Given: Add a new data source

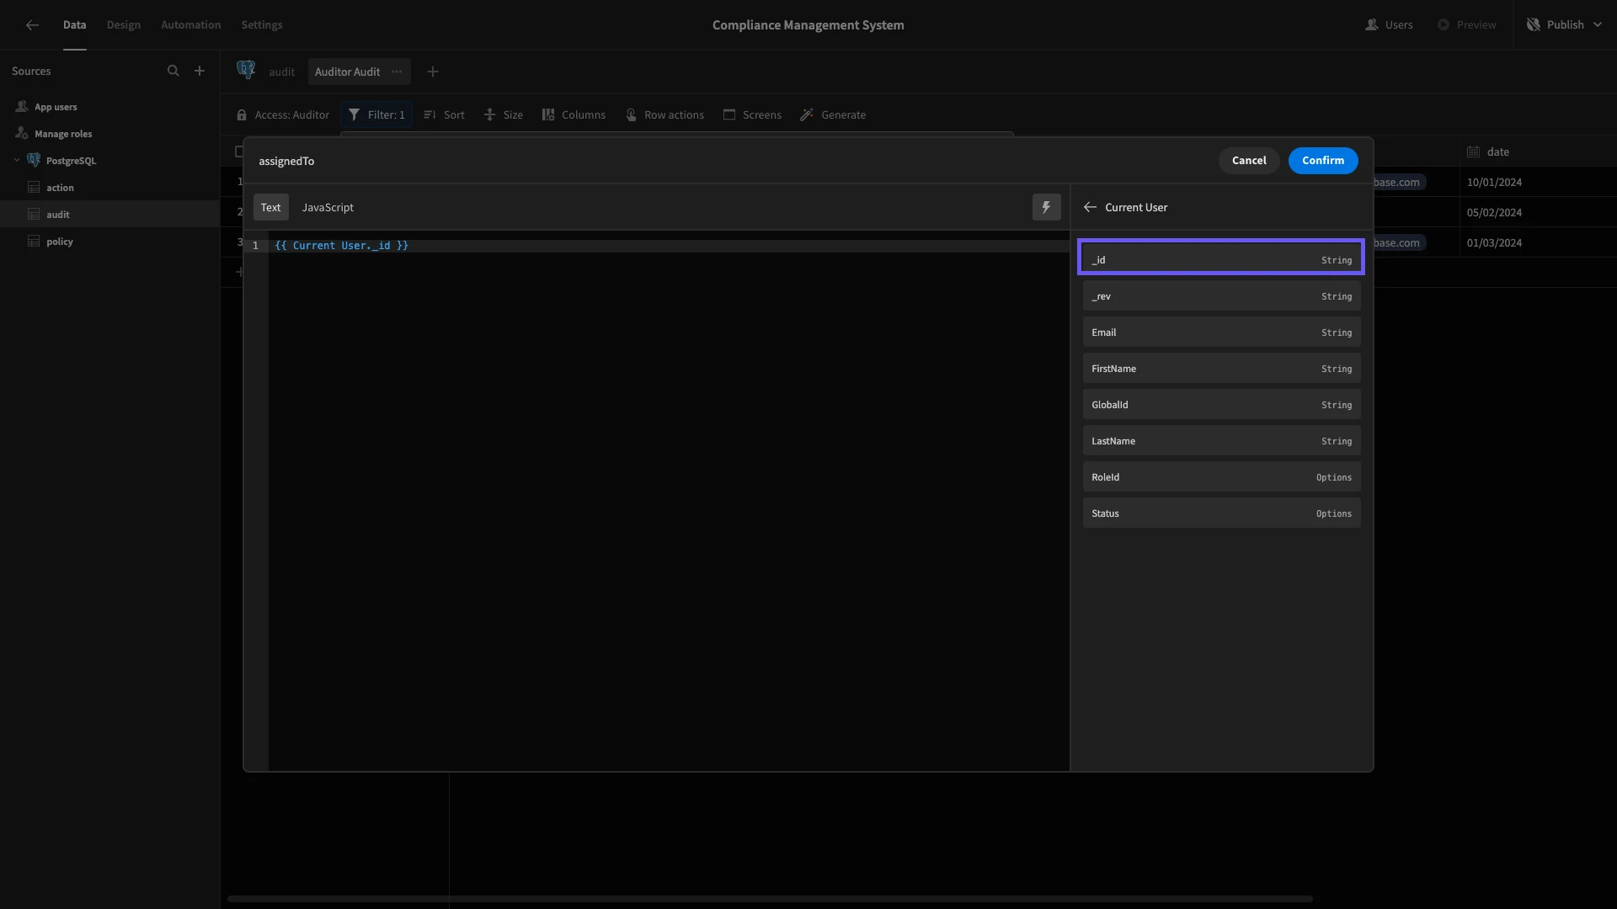Looking at the screenshot, I should pos(200,72).
